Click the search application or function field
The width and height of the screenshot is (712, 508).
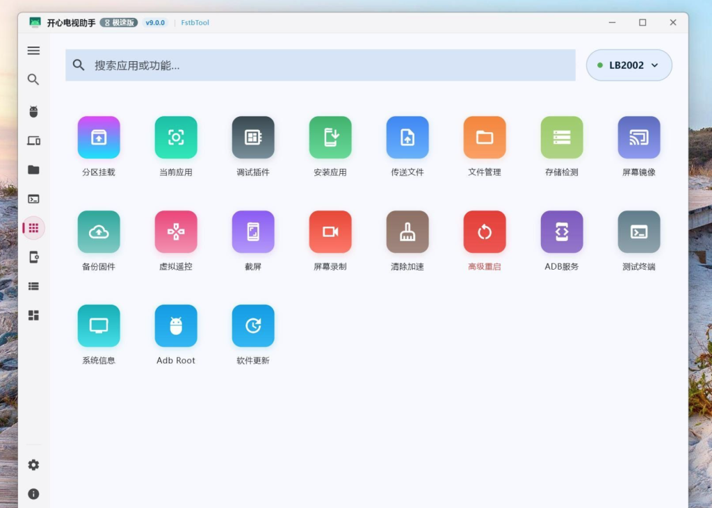tap(321, 65)
